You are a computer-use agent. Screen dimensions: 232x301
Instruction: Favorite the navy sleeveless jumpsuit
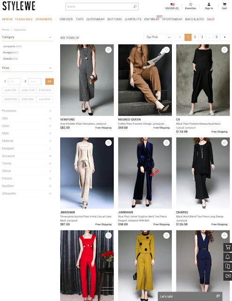[x=224, y=235]
